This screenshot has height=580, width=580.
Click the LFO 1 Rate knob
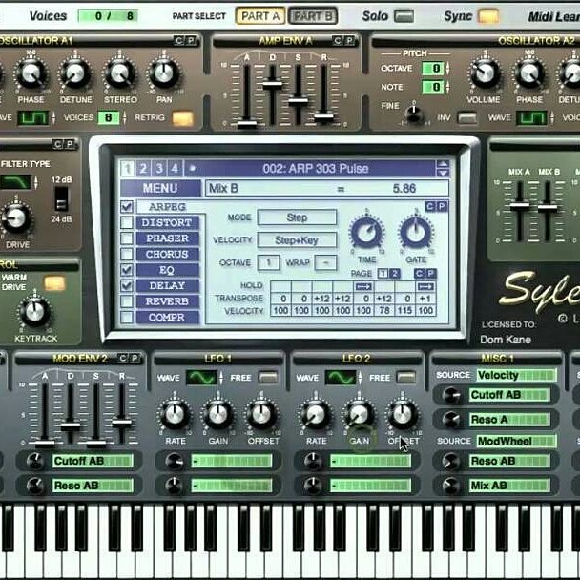[x=175, y=414]
